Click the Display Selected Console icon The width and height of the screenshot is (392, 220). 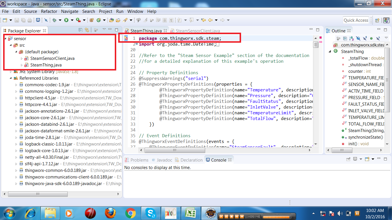pyautogui.click(x=355, y=159)
